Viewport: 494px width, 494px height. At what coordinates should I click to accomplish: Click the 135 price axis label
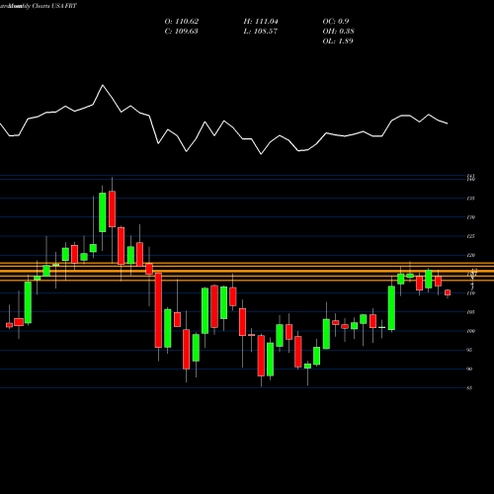(x=470, y=199)
